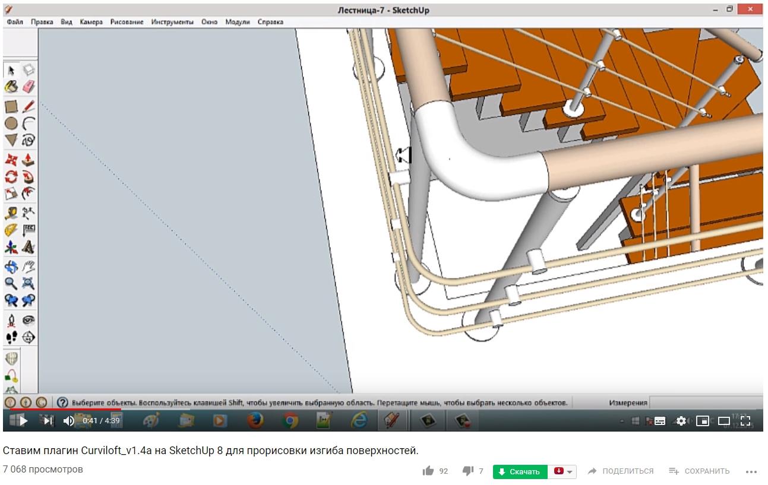Open the Камера menu
The image size is (768, 485).
coord(91,22)
